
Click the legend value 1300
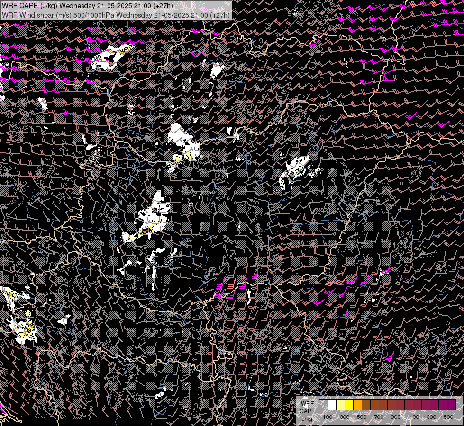[430, 417]
